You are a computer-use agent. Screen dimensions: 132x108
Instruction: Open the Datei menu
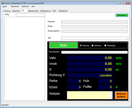(5, 6)
